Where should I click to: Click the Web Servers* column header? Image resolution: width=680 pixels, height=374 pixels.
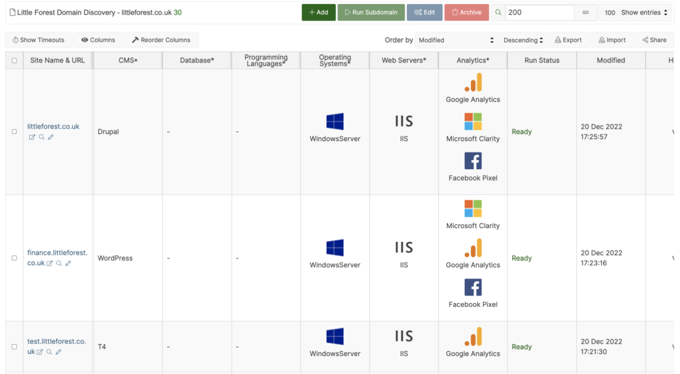pos(404,60)
